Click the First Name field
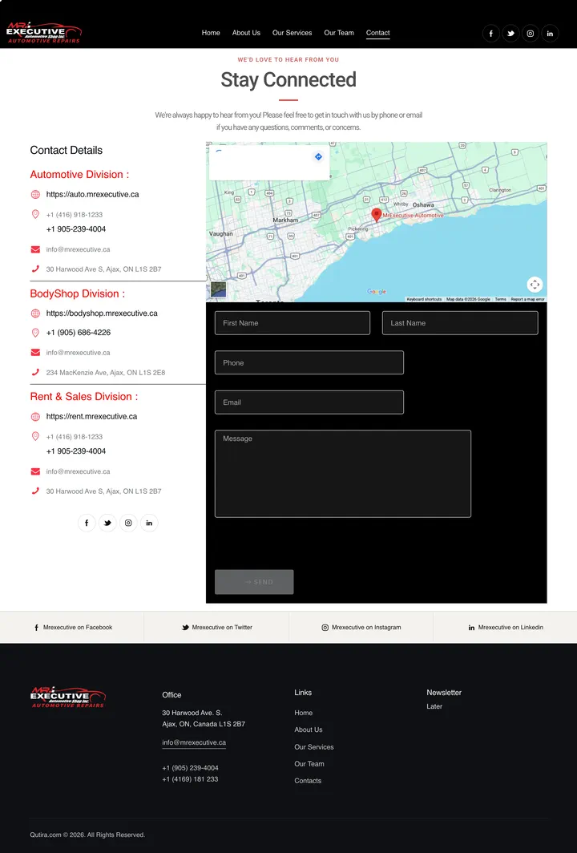Screen dimensions: 577x853 [x=293, y=323]
